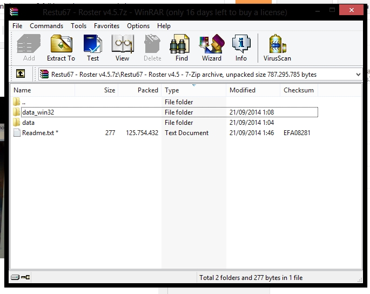The height and width of the screenshot is (294, 370).
Task: Click the resize grip in status bar corner
Action: pos(360,280)
